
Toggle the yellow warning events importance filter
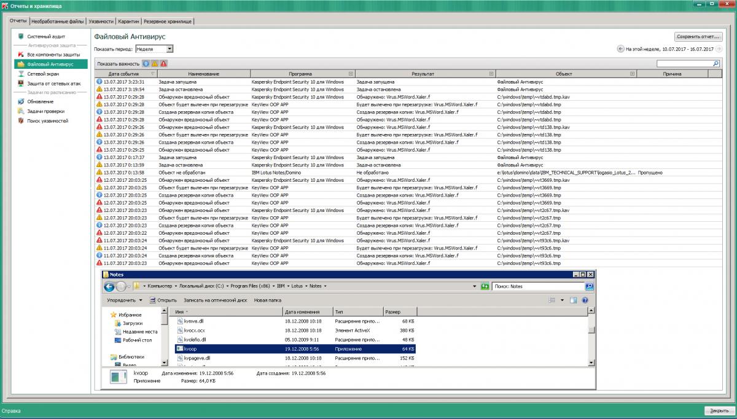tap(155, 63)
